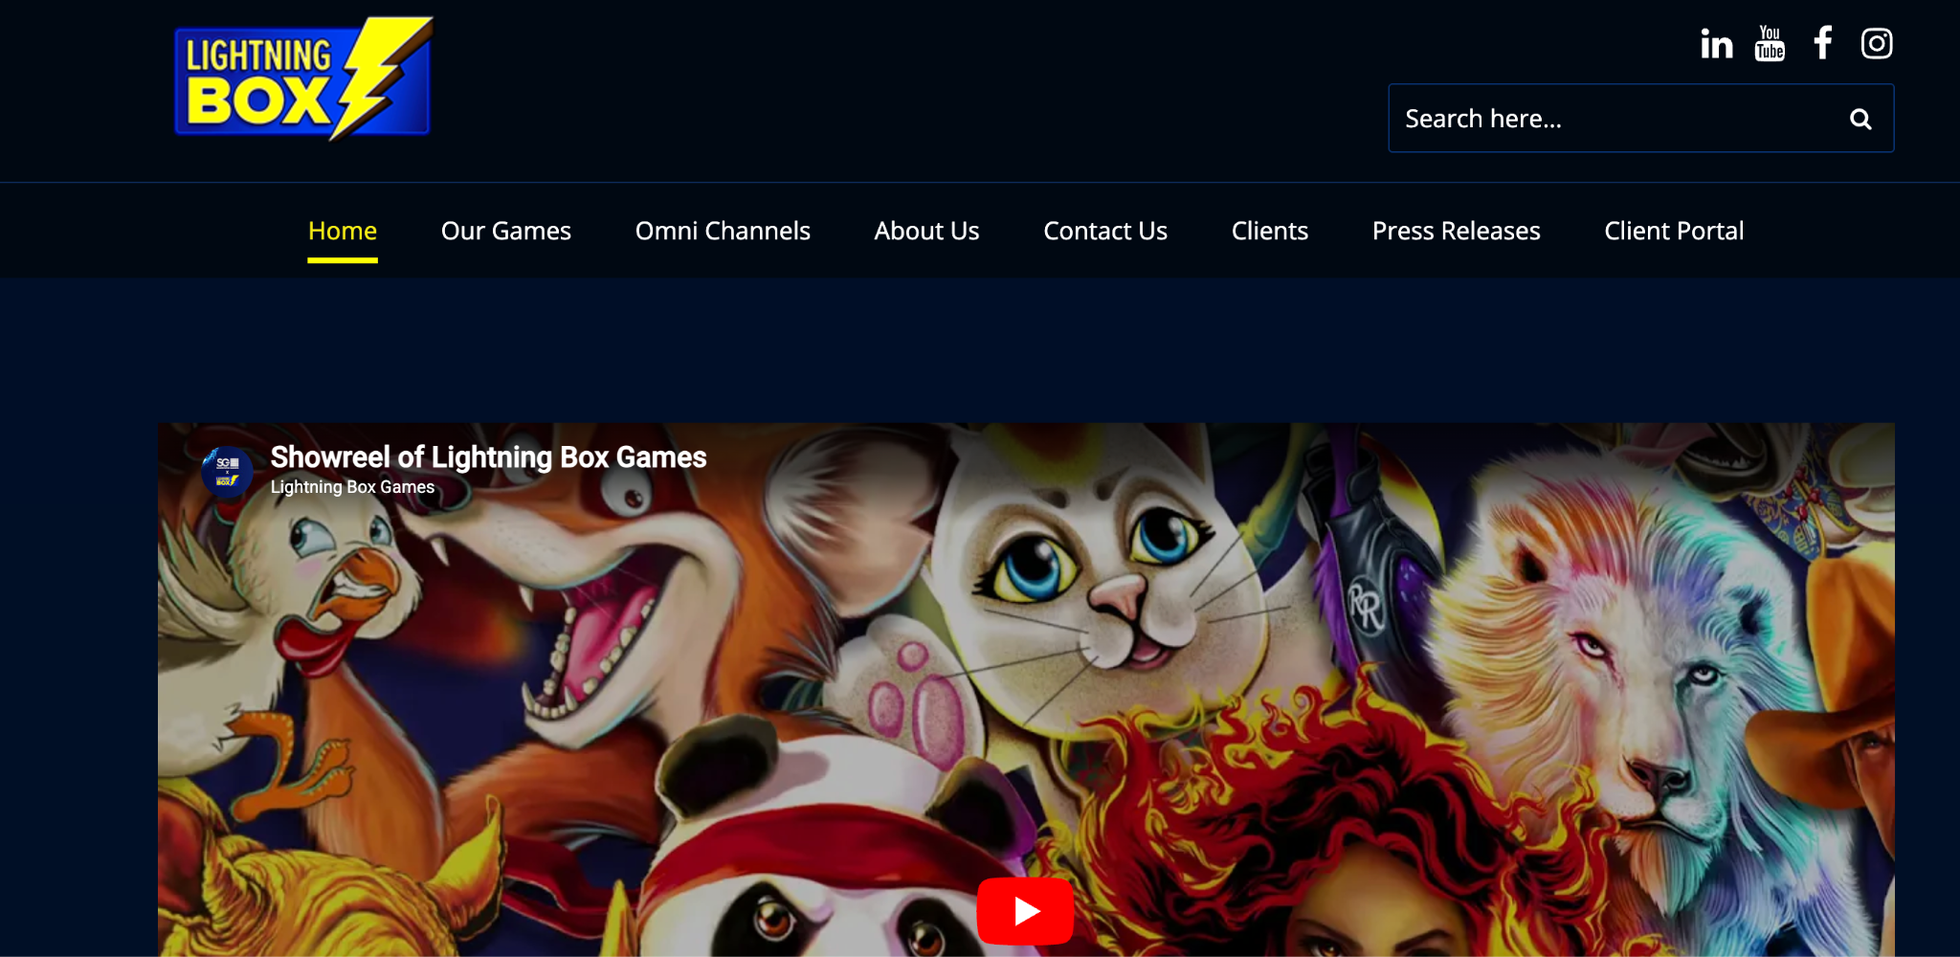Select the Home menu item
This screenshot has height=957, width=1960.
(343, 231)
